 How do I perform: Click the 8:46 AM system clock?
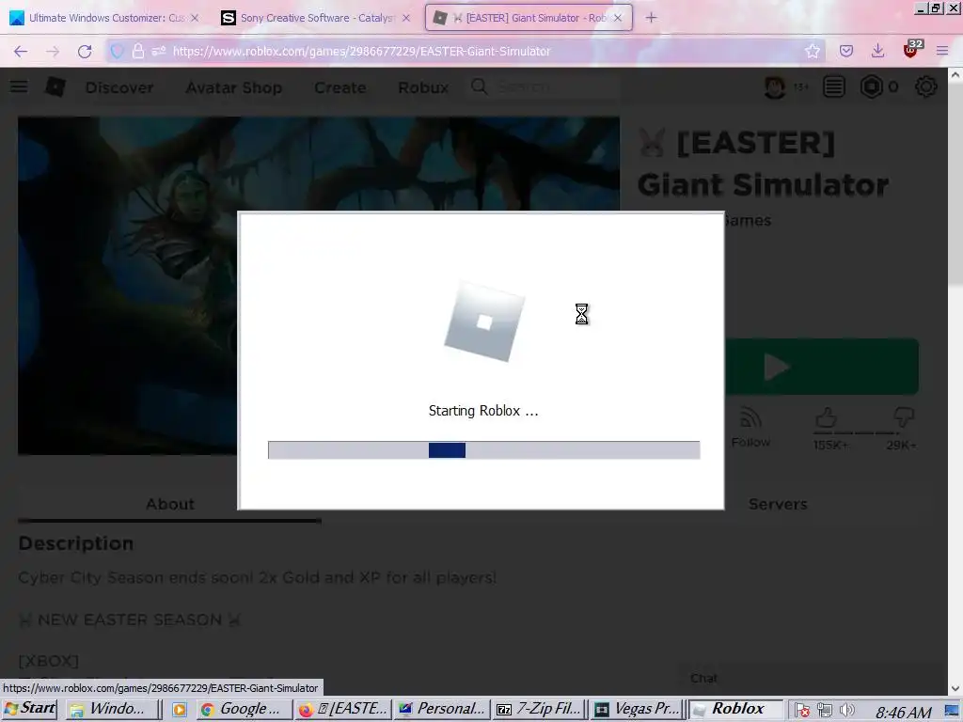903,712
